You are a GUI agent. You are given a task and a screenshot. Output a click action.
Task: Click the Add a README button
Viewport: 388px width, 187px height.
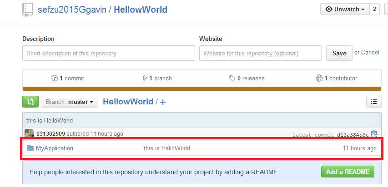(x=348, y=172)
